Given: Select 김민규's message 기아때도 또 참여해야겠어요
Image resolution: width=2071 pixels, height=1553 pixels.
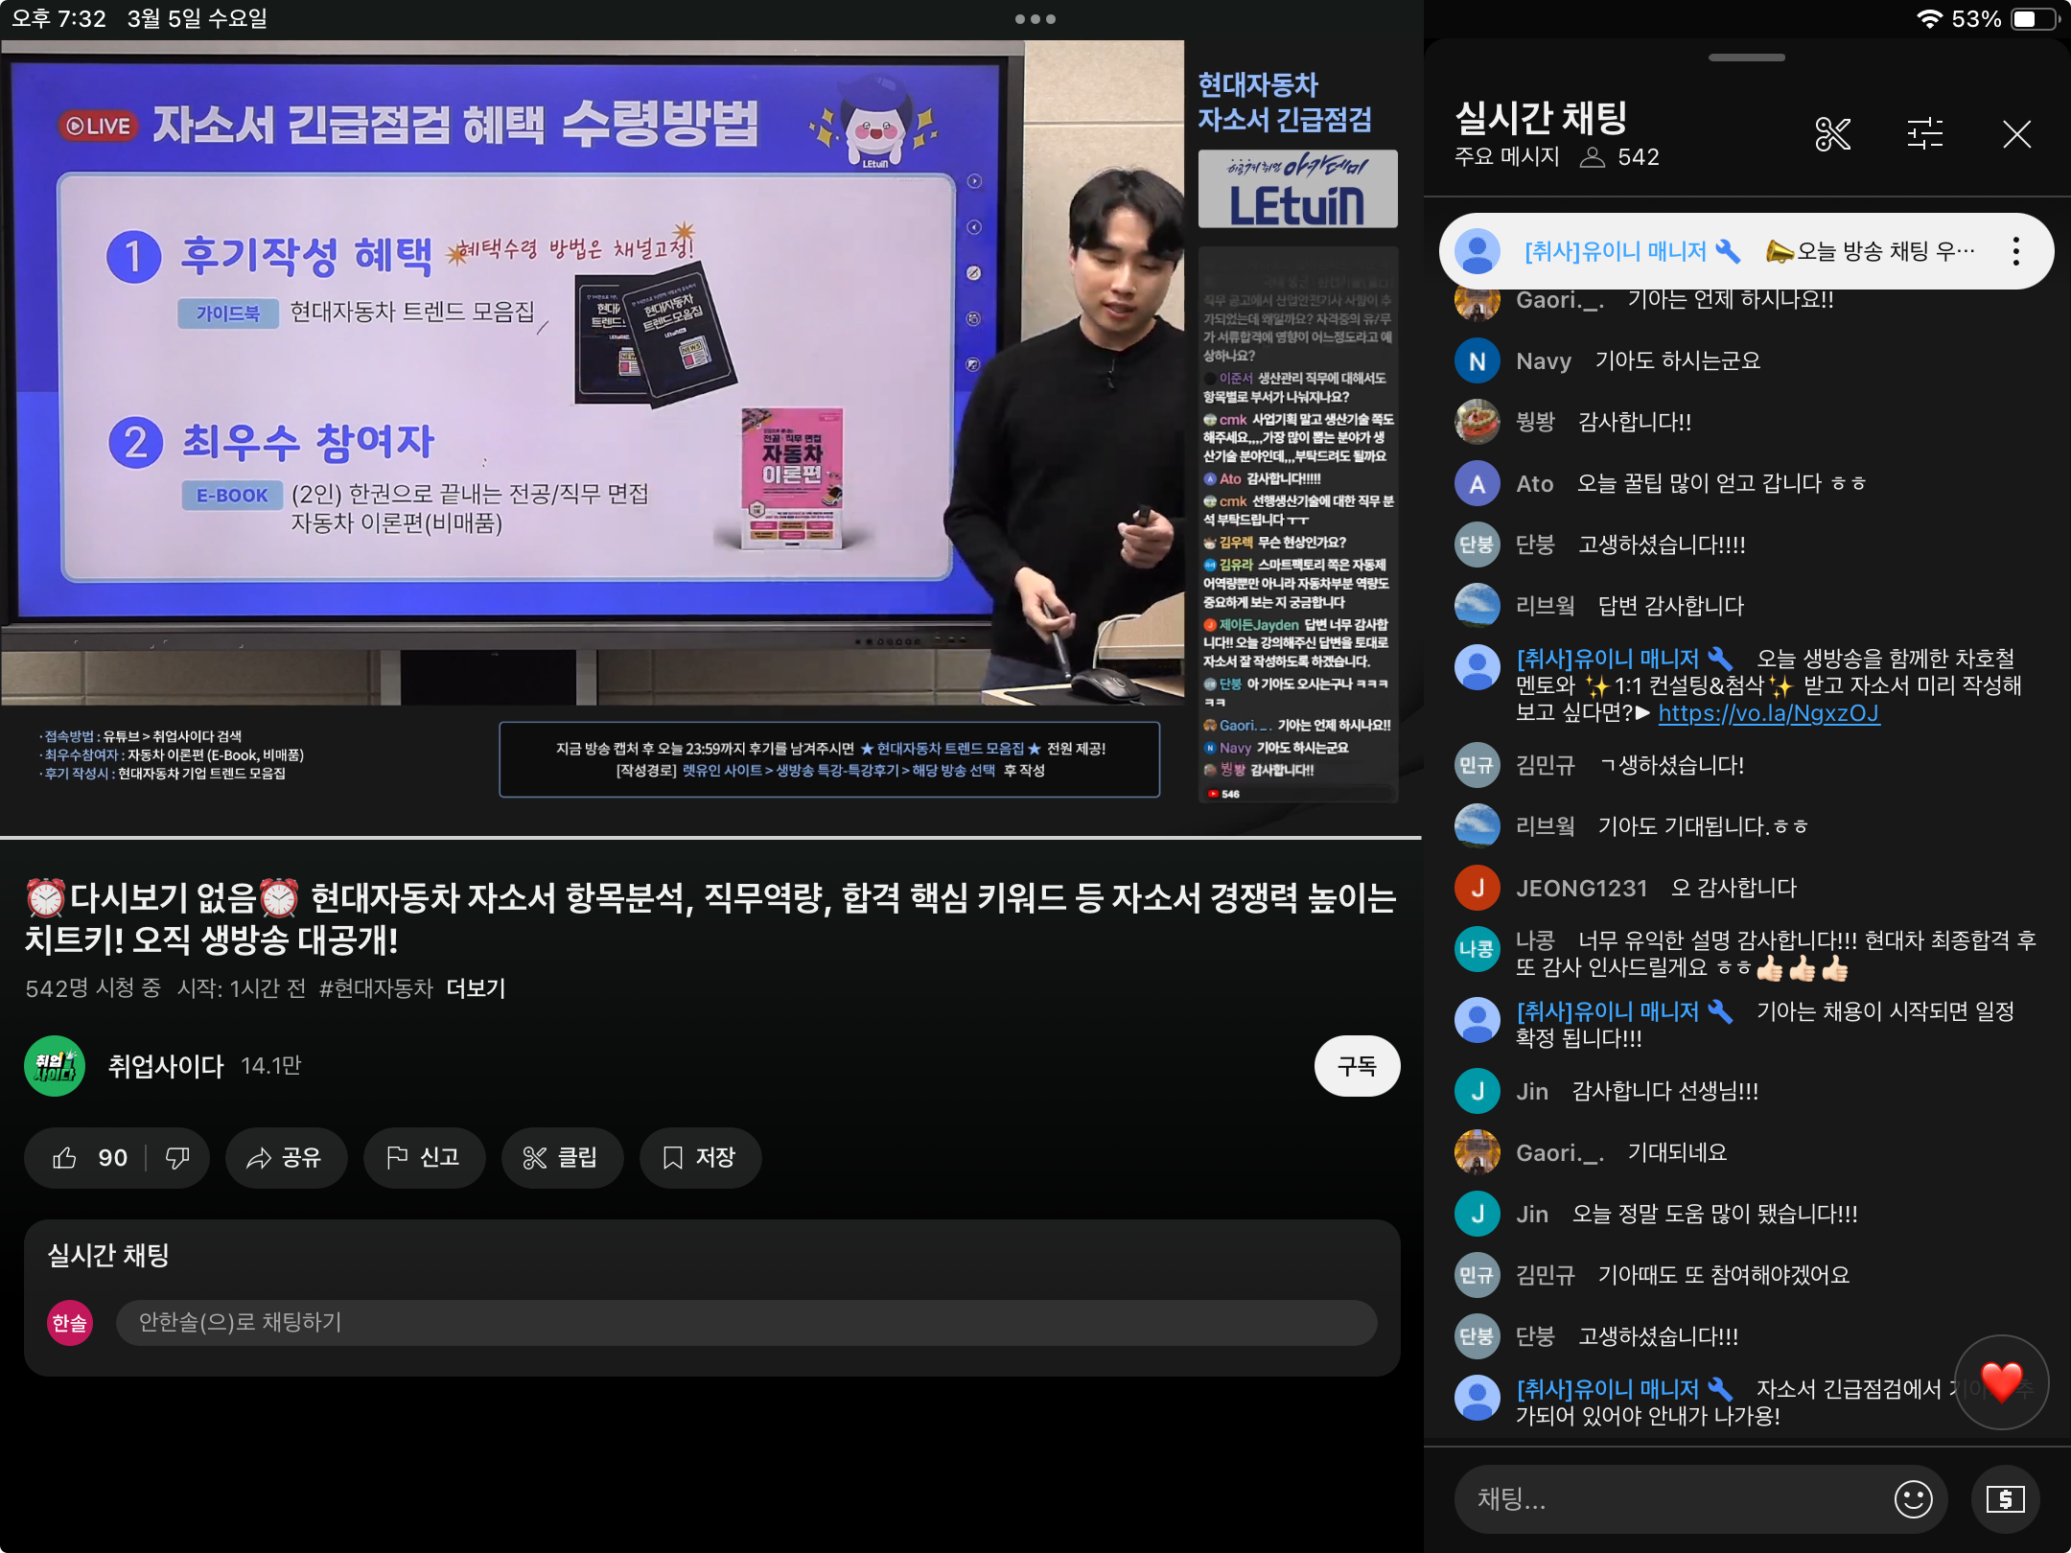Looking at the screenshot, I should coord(1723,1275).
